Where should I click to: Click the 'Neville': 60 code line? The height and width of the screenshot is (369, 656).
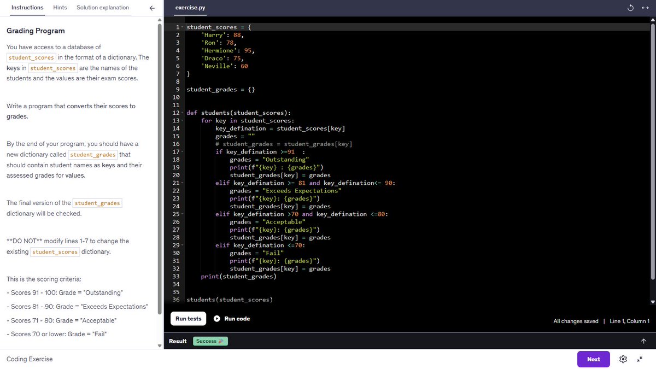225,66
